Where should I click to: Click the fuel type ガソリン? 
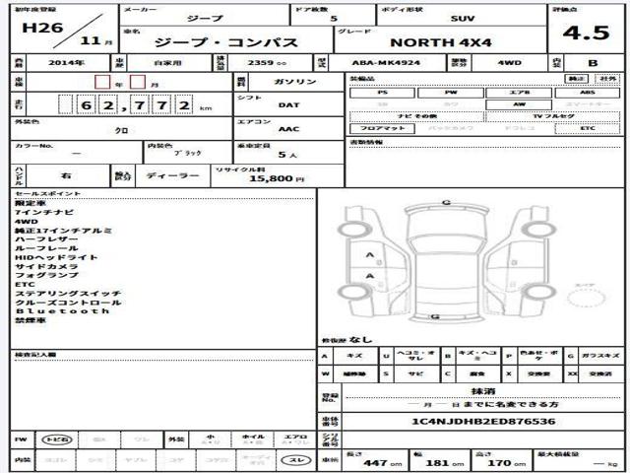[x=295, y=82]
